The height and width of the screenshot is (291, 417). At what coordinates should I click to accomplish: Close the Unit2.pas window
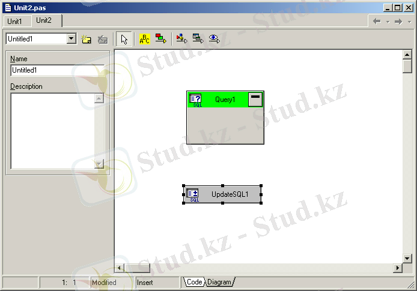pos(409,8)
